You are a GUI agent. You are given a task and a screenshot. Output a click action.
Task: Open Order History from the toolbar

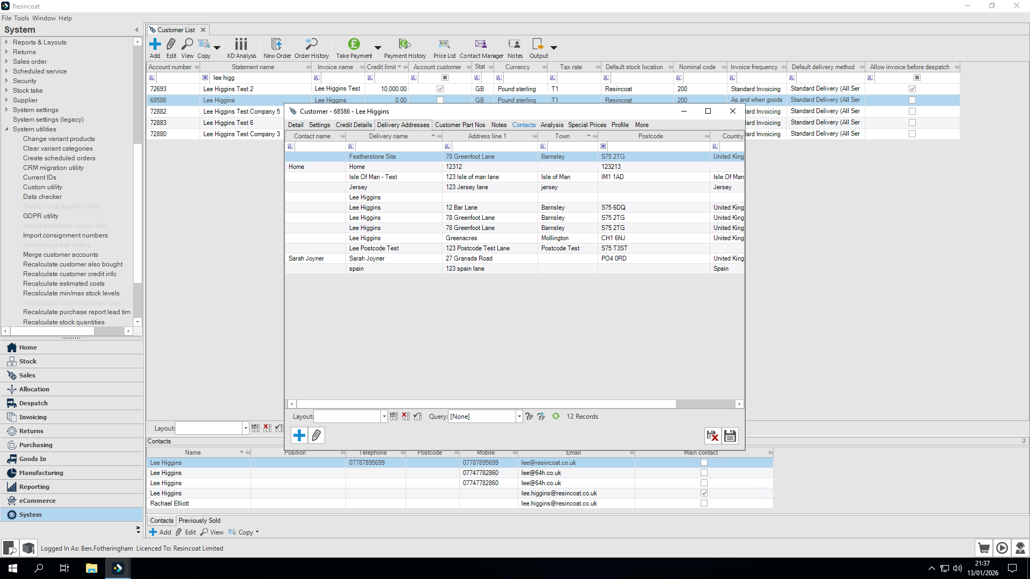311,48
